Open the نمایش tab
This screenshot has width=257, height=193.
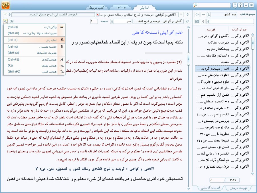pos(144,7)
